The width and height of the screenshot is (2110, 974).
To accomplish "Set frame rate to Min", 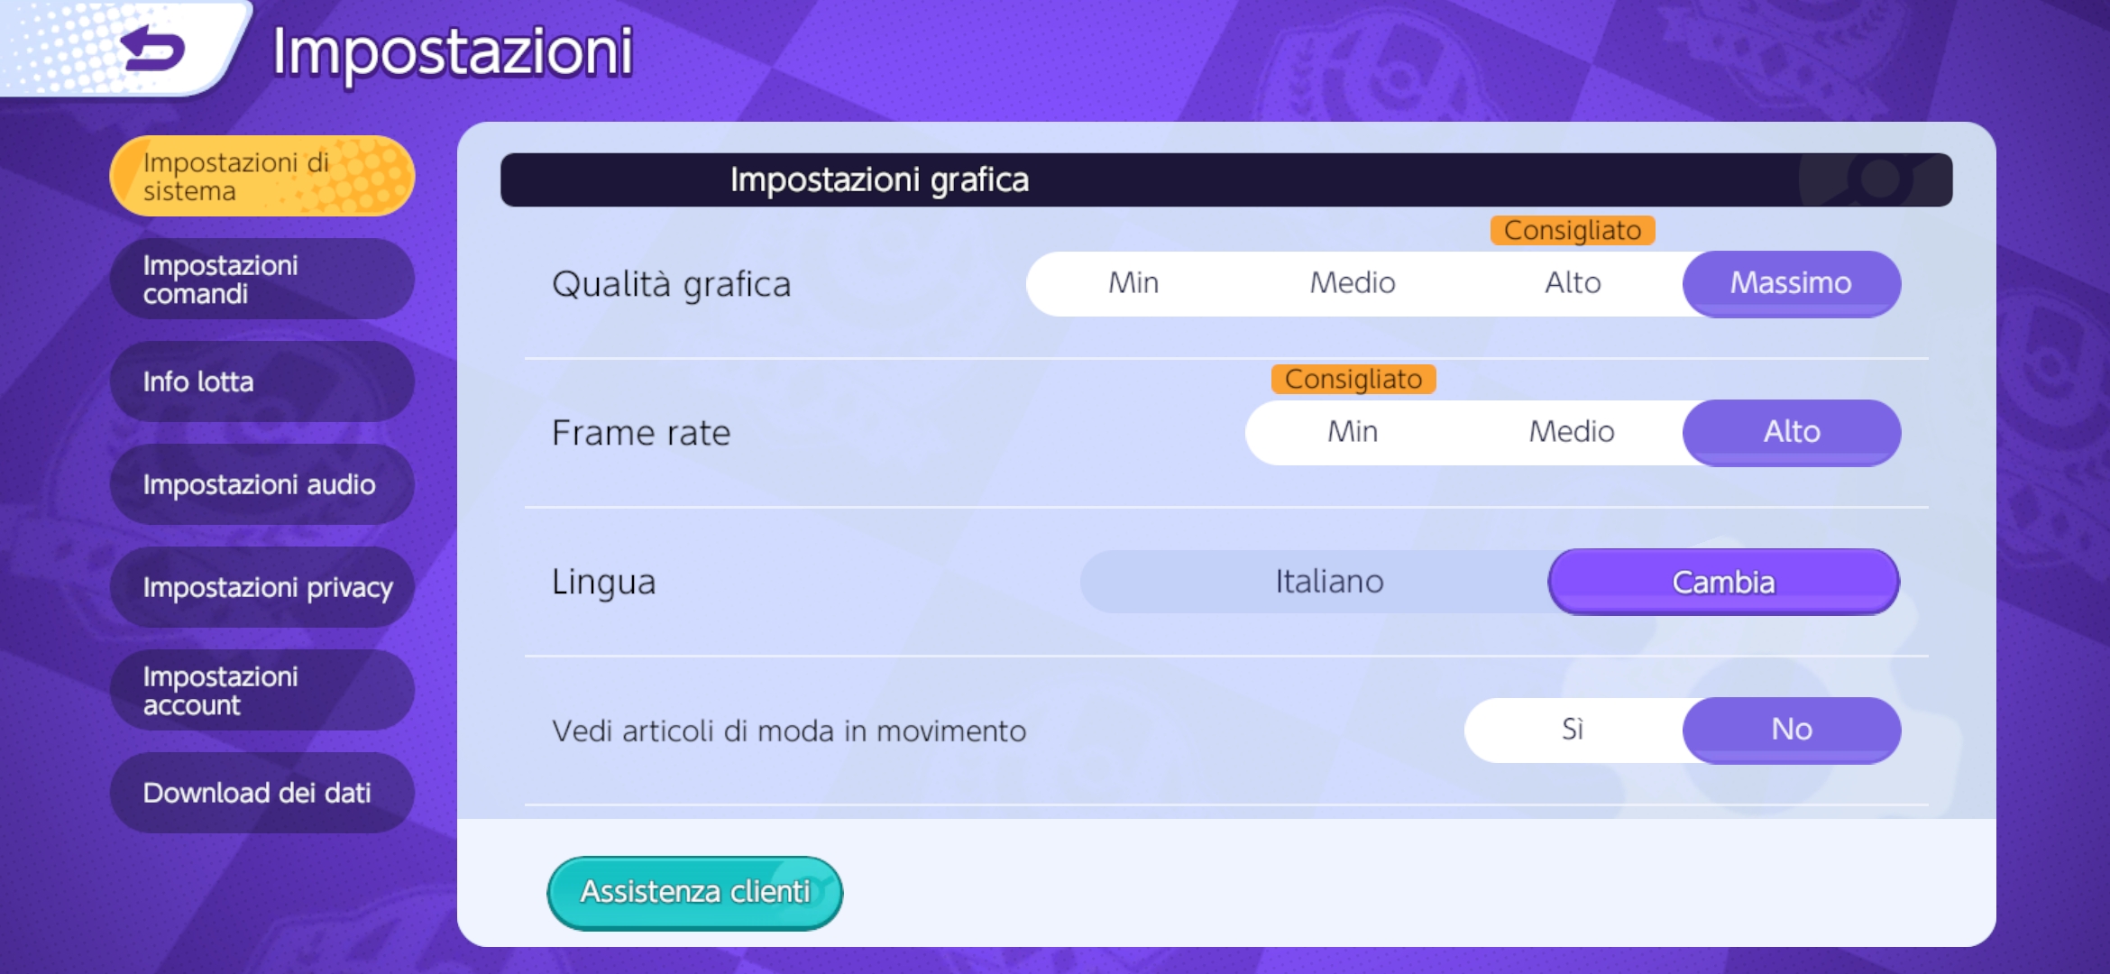I will (x=1351, y=431).
